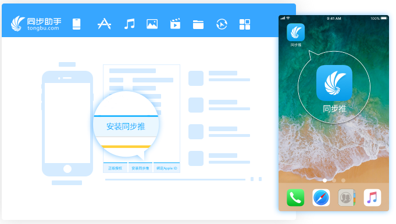Open Contacts in the phone dock
The width and height of the screenshot is (396, 224).
point(347,197)
